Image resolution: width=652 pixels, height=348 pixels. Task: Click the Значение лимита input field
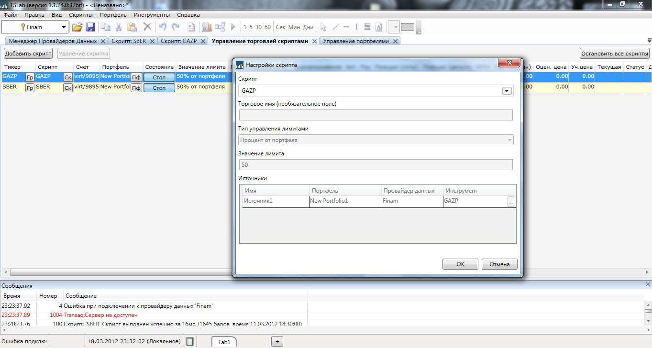[376, 165]
